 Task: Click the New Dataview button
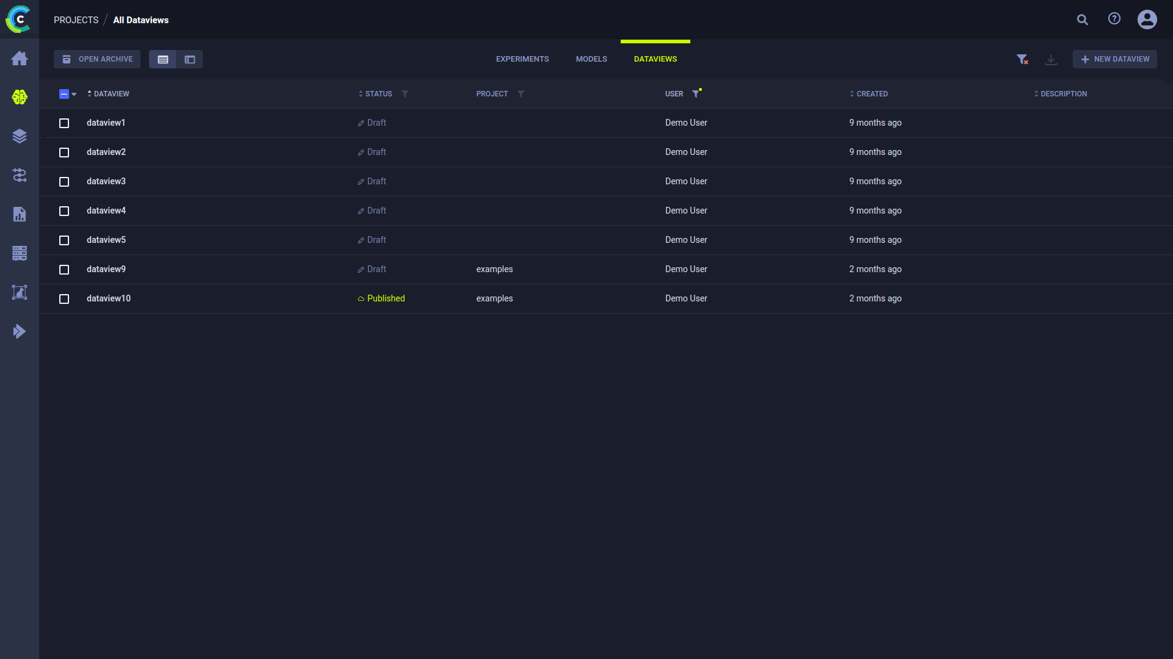click(1115, 59)
